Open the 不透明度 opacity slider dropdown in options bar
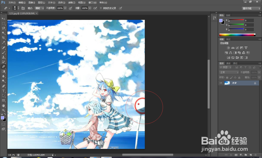 point(65,8)
